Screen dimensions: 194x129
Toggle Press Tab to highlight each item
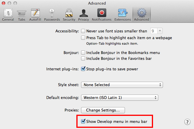(83, 38)
